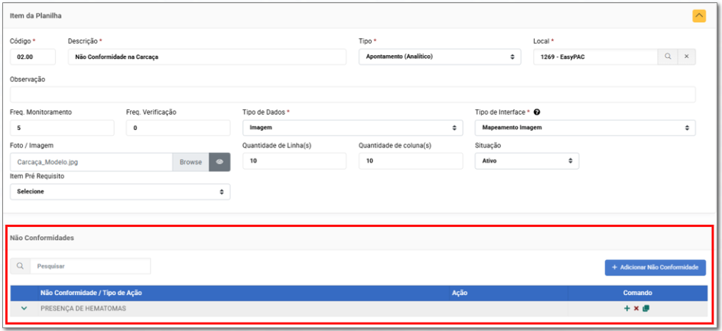Open the Tipo de Dados dropdown
Viewport: 722px width, 331px height.
point(352,128)
